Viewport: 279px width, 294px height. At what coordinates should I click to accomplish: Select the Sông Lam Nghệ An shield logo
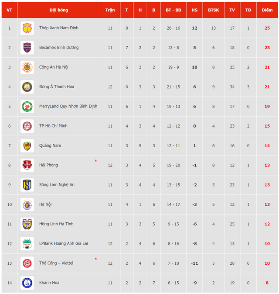click(27, 185)
